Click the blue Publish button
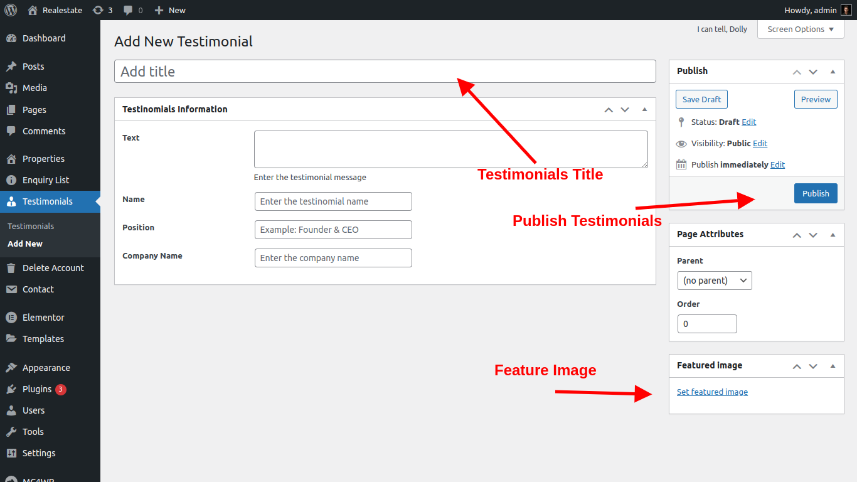Viewport: 857px width, 482px height. pyautogui.click(x=816, y=193)
